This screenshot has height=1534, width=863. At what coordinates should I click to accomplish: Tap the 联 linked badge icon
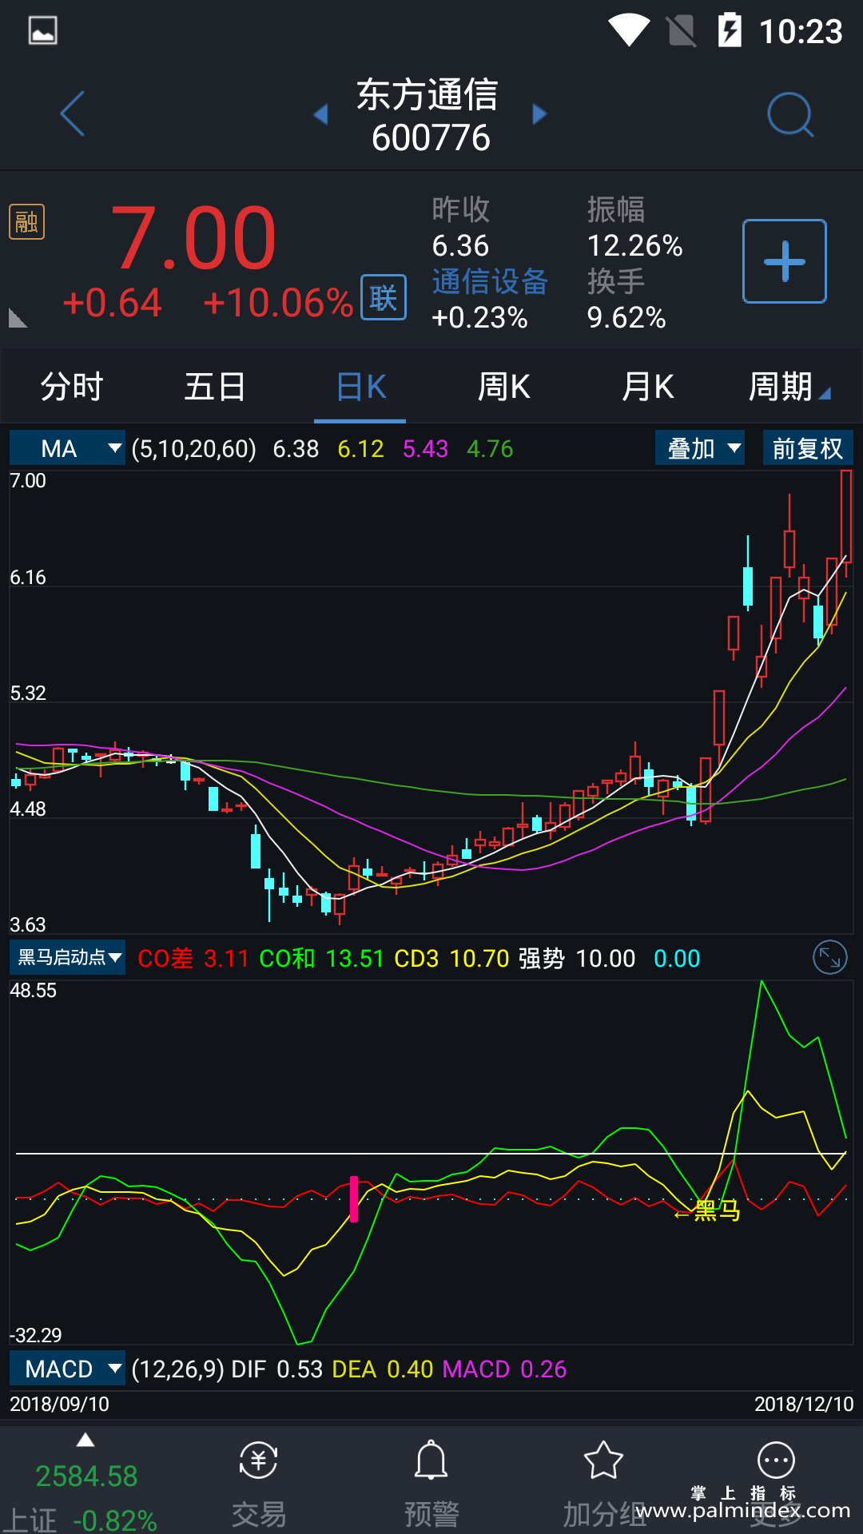click(x=384, y=297)
